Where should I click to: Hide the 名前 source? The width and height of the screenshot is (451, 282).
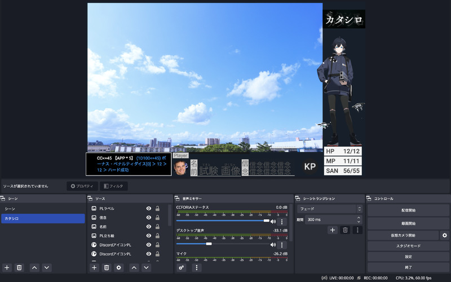click(x=149, y=227)
